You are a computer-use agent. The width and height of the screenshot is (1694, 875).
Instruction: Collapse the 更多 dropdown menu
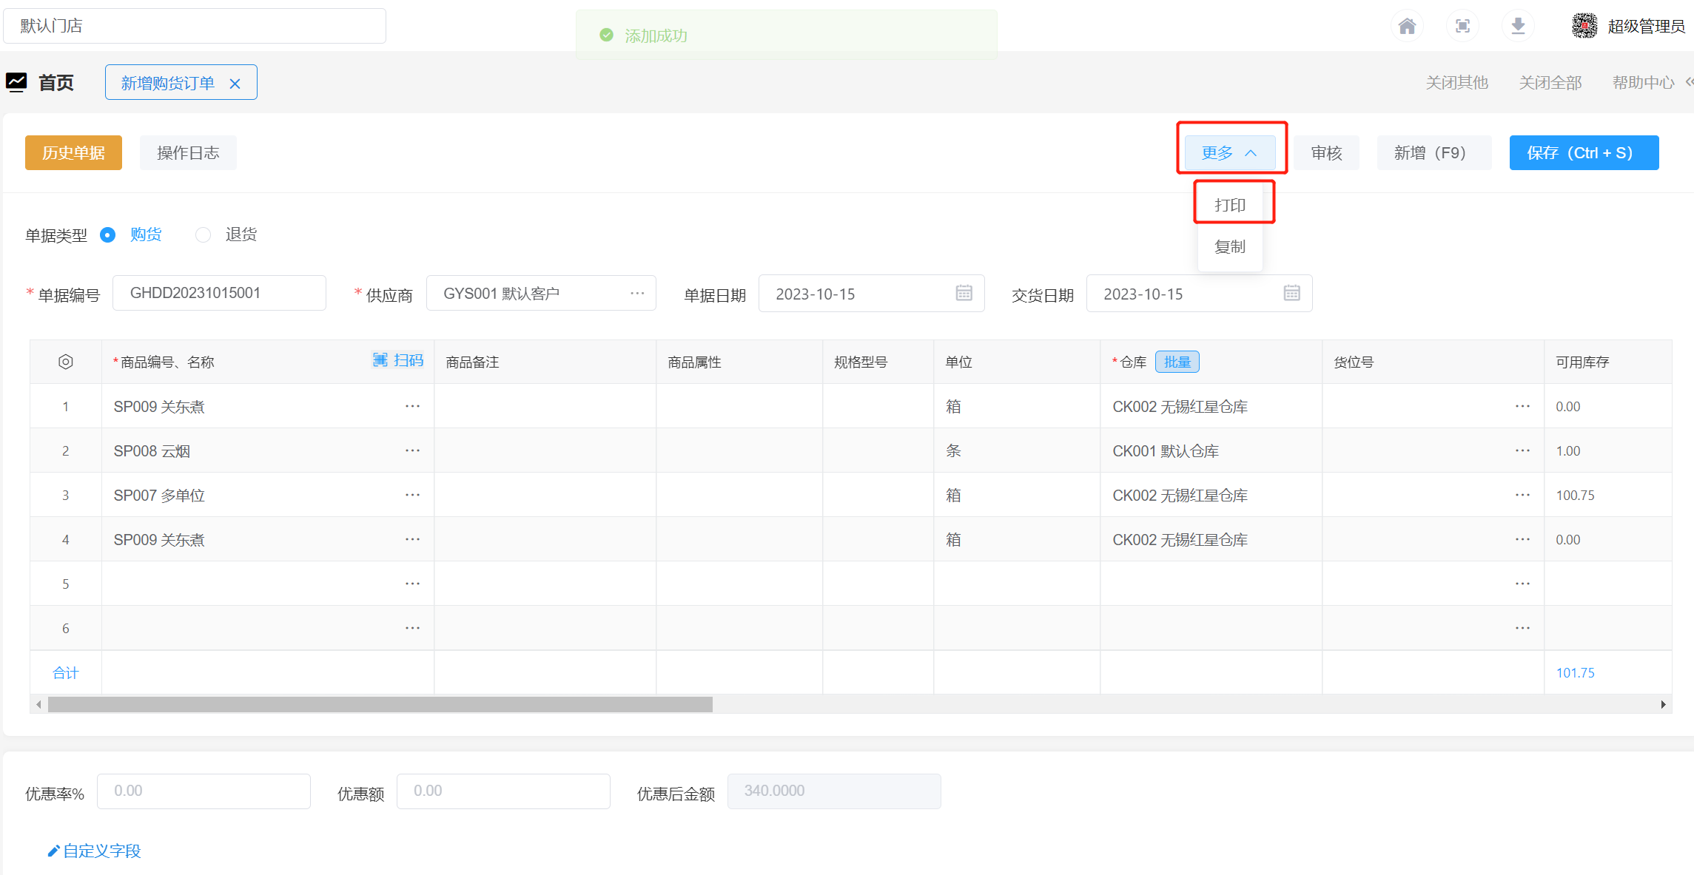click(x=1229, y=153)
